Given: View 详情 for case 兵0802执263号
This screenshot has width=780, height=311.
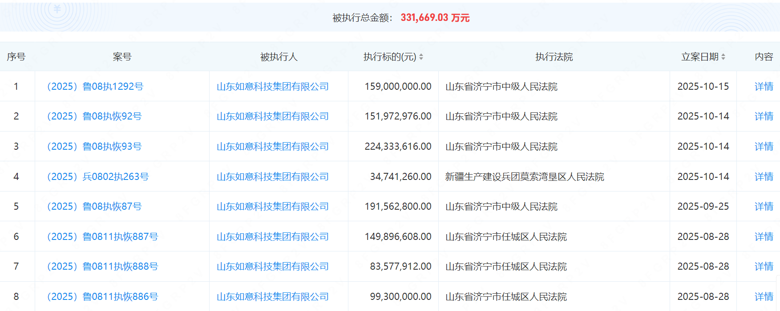Looking at the screenshot, I should pos(764,176).
